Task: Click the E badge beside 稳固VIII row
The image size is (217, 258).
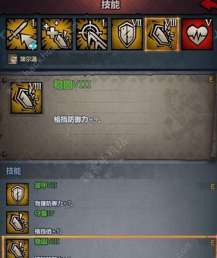Action: tap(213, 243)
